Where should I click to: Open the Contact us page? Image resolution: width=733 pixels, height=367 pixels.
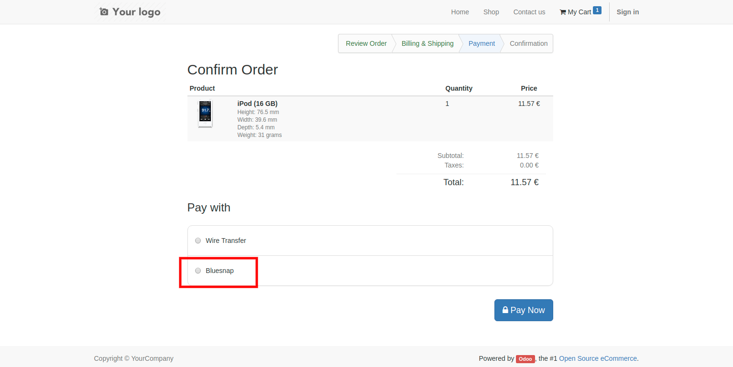click(529, 12)
